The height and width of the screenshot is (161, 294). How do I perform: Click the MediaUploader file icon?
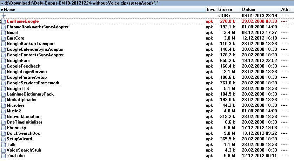coord(4,100)
